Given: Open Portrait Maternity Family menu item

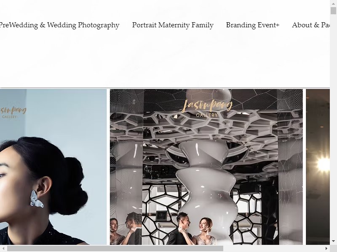Looking at the screenshot, I should (173, 25).
